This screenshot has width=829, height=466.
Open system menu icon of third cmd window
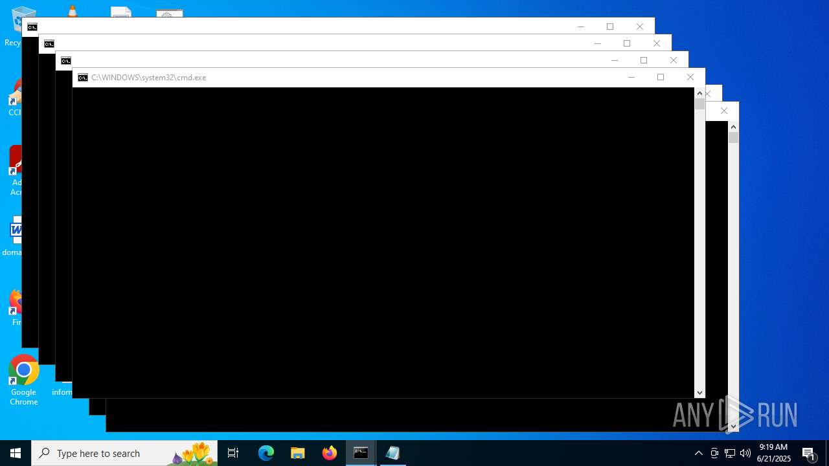49,44
